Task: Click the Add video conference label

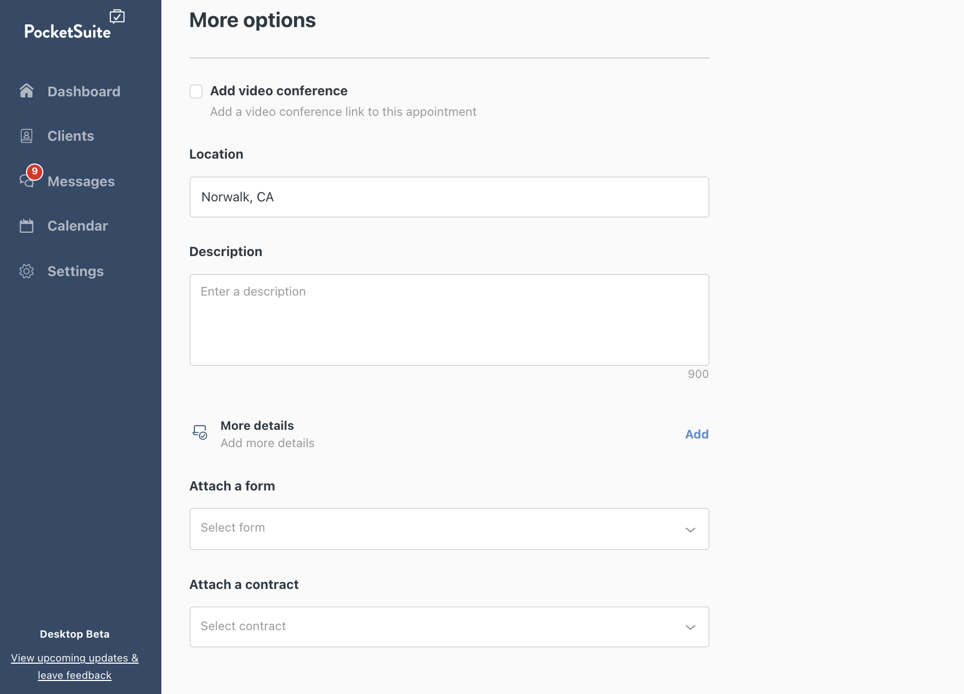Action: (x=279, y=91)
